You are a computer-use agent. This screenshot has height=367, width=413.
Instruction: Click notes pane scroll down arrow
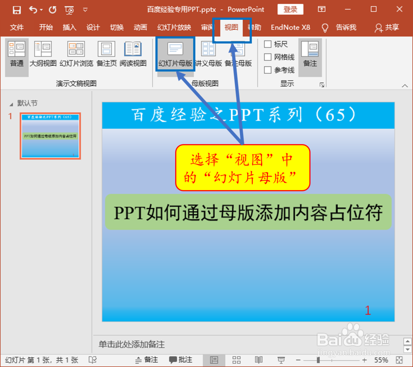(408, 349)
